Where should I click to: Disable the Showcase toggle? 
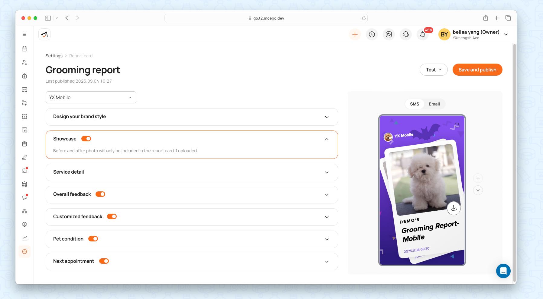point(86,139)
